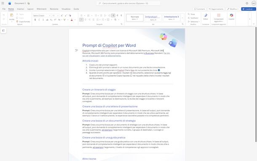This screenshot has height=161, width=257.
Task: Click the Aggiornamento button
Action: click(x=216, y=9)
